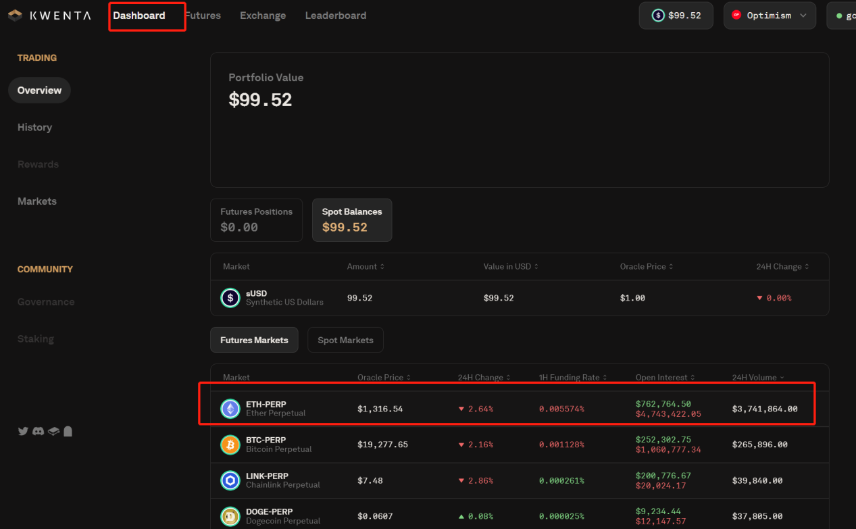Viewport: 856px width, 529px height.
Task: Open the ETH-PERP market row
Action: pyautogui.click(x=505, y=409)
